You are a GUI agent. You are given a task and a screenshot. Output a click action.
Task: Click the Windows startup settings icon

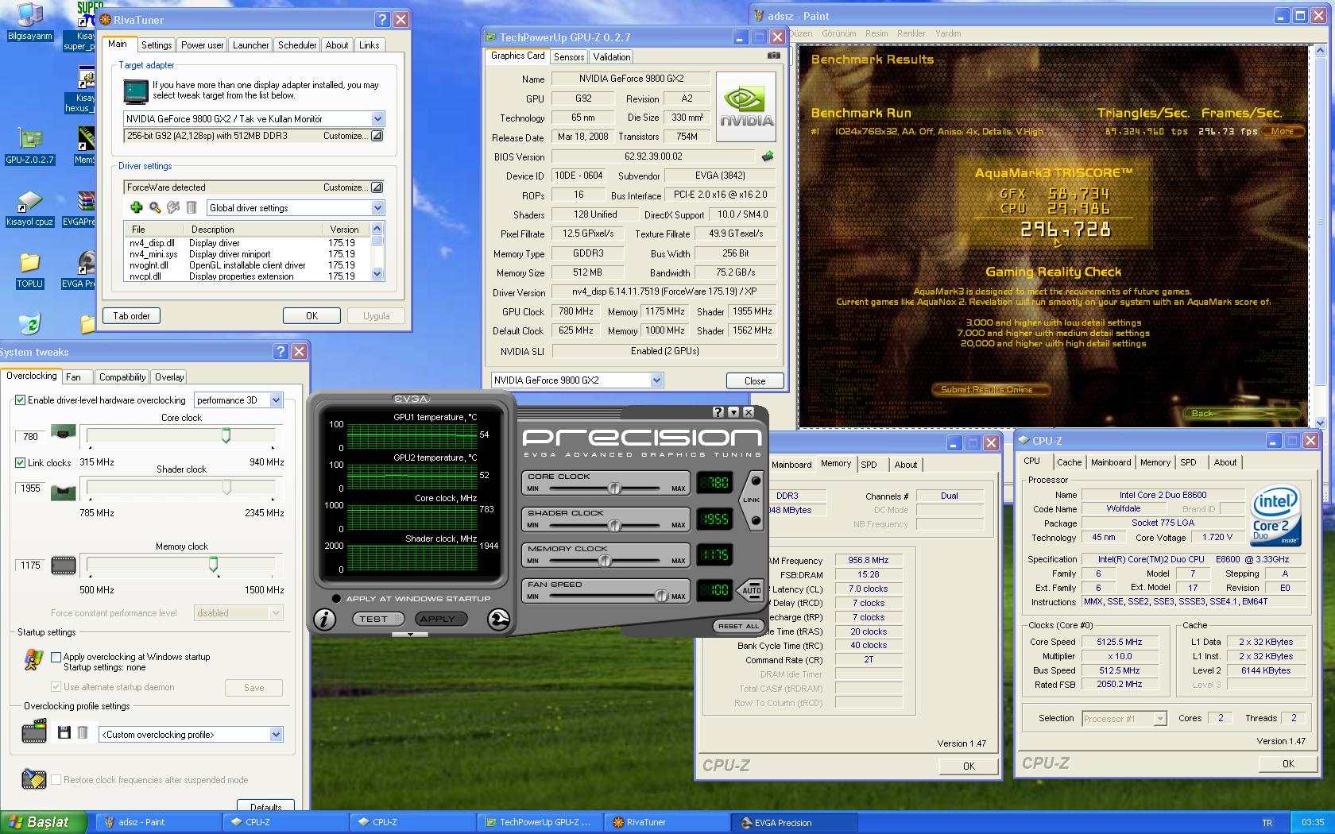click(33, 659)
